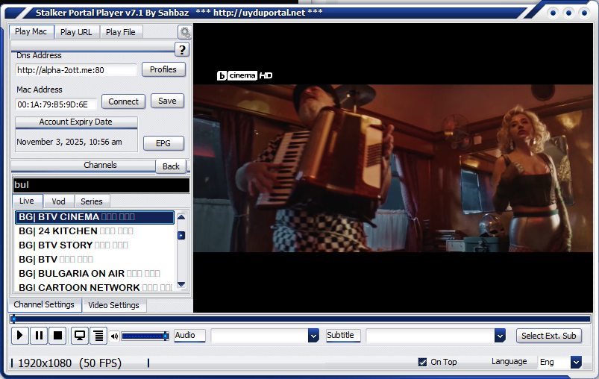Open the Channel Settings tab
Screen dimensions: 599x379
[x=44, y=305]
